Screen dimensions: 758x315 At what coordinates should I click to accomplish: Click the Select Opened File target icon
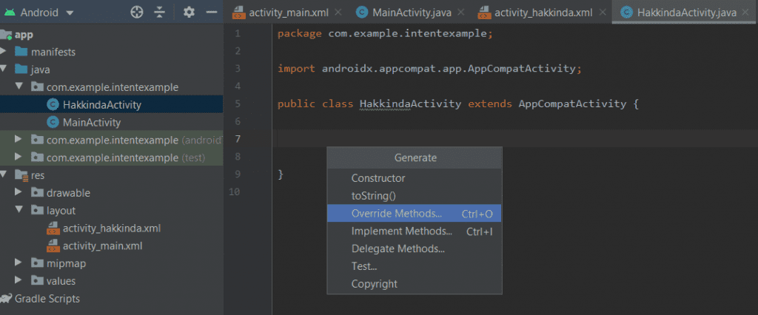(x=136, y=13)
